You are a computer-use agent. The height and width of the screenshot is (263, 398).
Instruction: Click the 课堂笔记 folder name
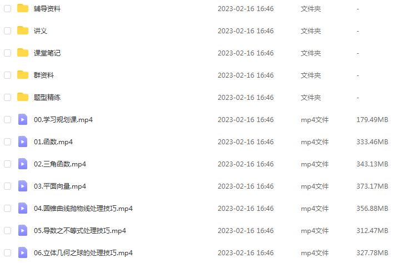[47, 53]
